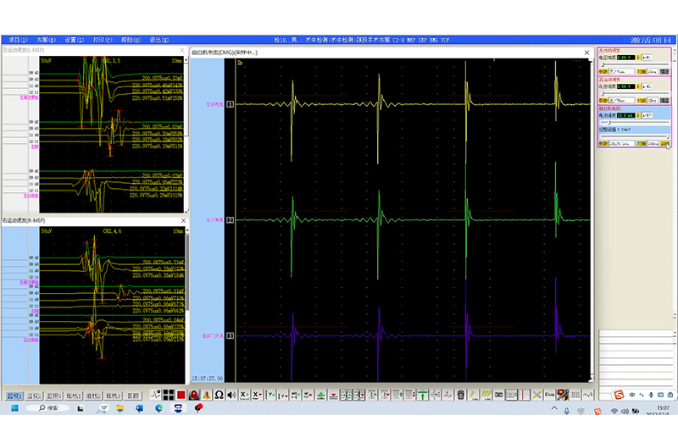This screenshot has height=448, width=678.
Task: Open the Omega impedance check icon
Action: [219, 395]
